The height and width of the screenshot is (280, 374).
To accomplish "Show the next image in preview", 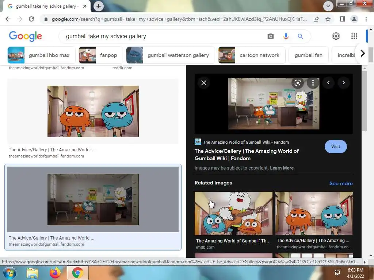I will pos(343,83).
